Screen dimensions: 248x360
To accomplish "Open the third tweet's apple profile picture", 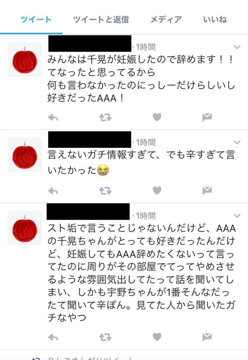I will coord(25,228).
